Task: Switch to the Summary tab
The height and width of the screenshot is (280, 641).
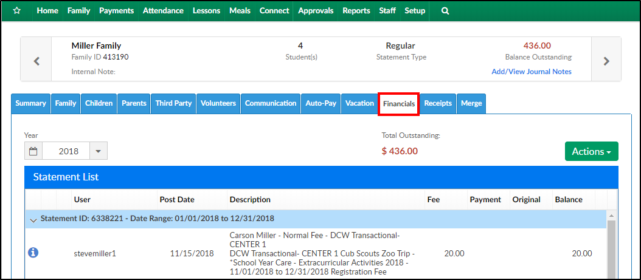Action: (x=30, y=104)
